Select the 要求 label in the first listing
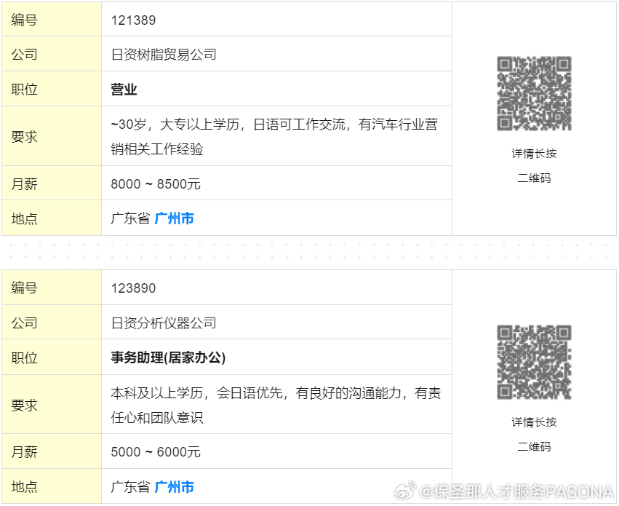Image resolution: width=619 pixels, height=506 pixels. click(x=24, y=136)
